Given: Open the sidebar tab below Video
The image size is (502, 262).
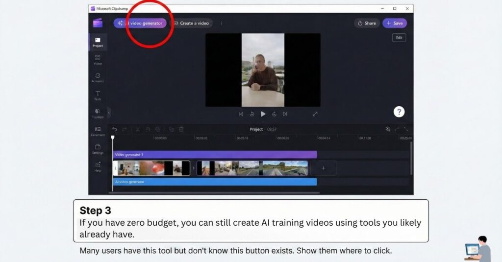Looking at the screenshot, I should click(98, 77).
